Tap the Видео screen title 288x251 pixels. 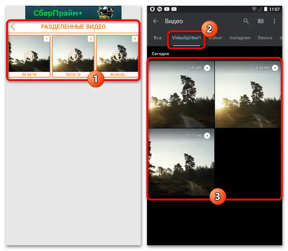pyautogui.click(x=174, y=21)
